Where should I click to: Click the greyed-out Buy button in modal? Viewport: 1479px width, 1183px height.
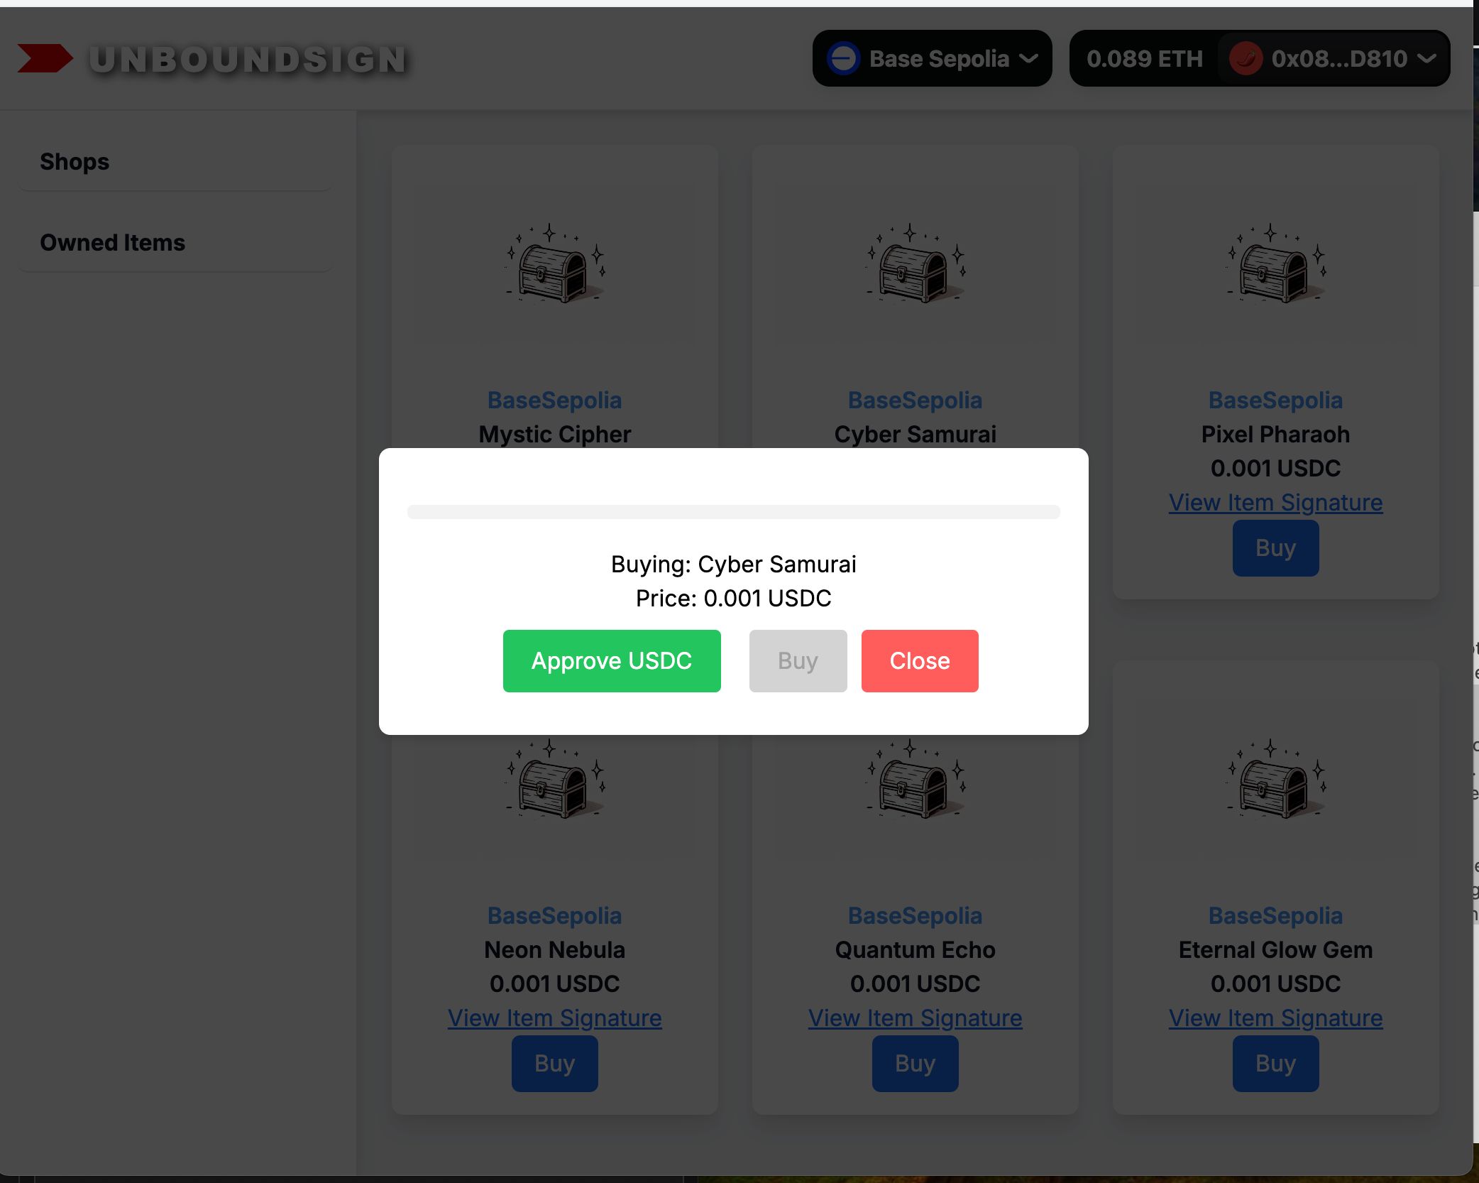click(798, 660)
